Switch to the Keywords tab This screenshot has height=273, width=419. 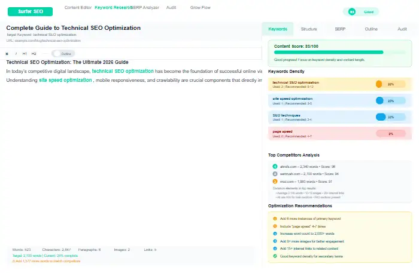[x=278, y=29]
